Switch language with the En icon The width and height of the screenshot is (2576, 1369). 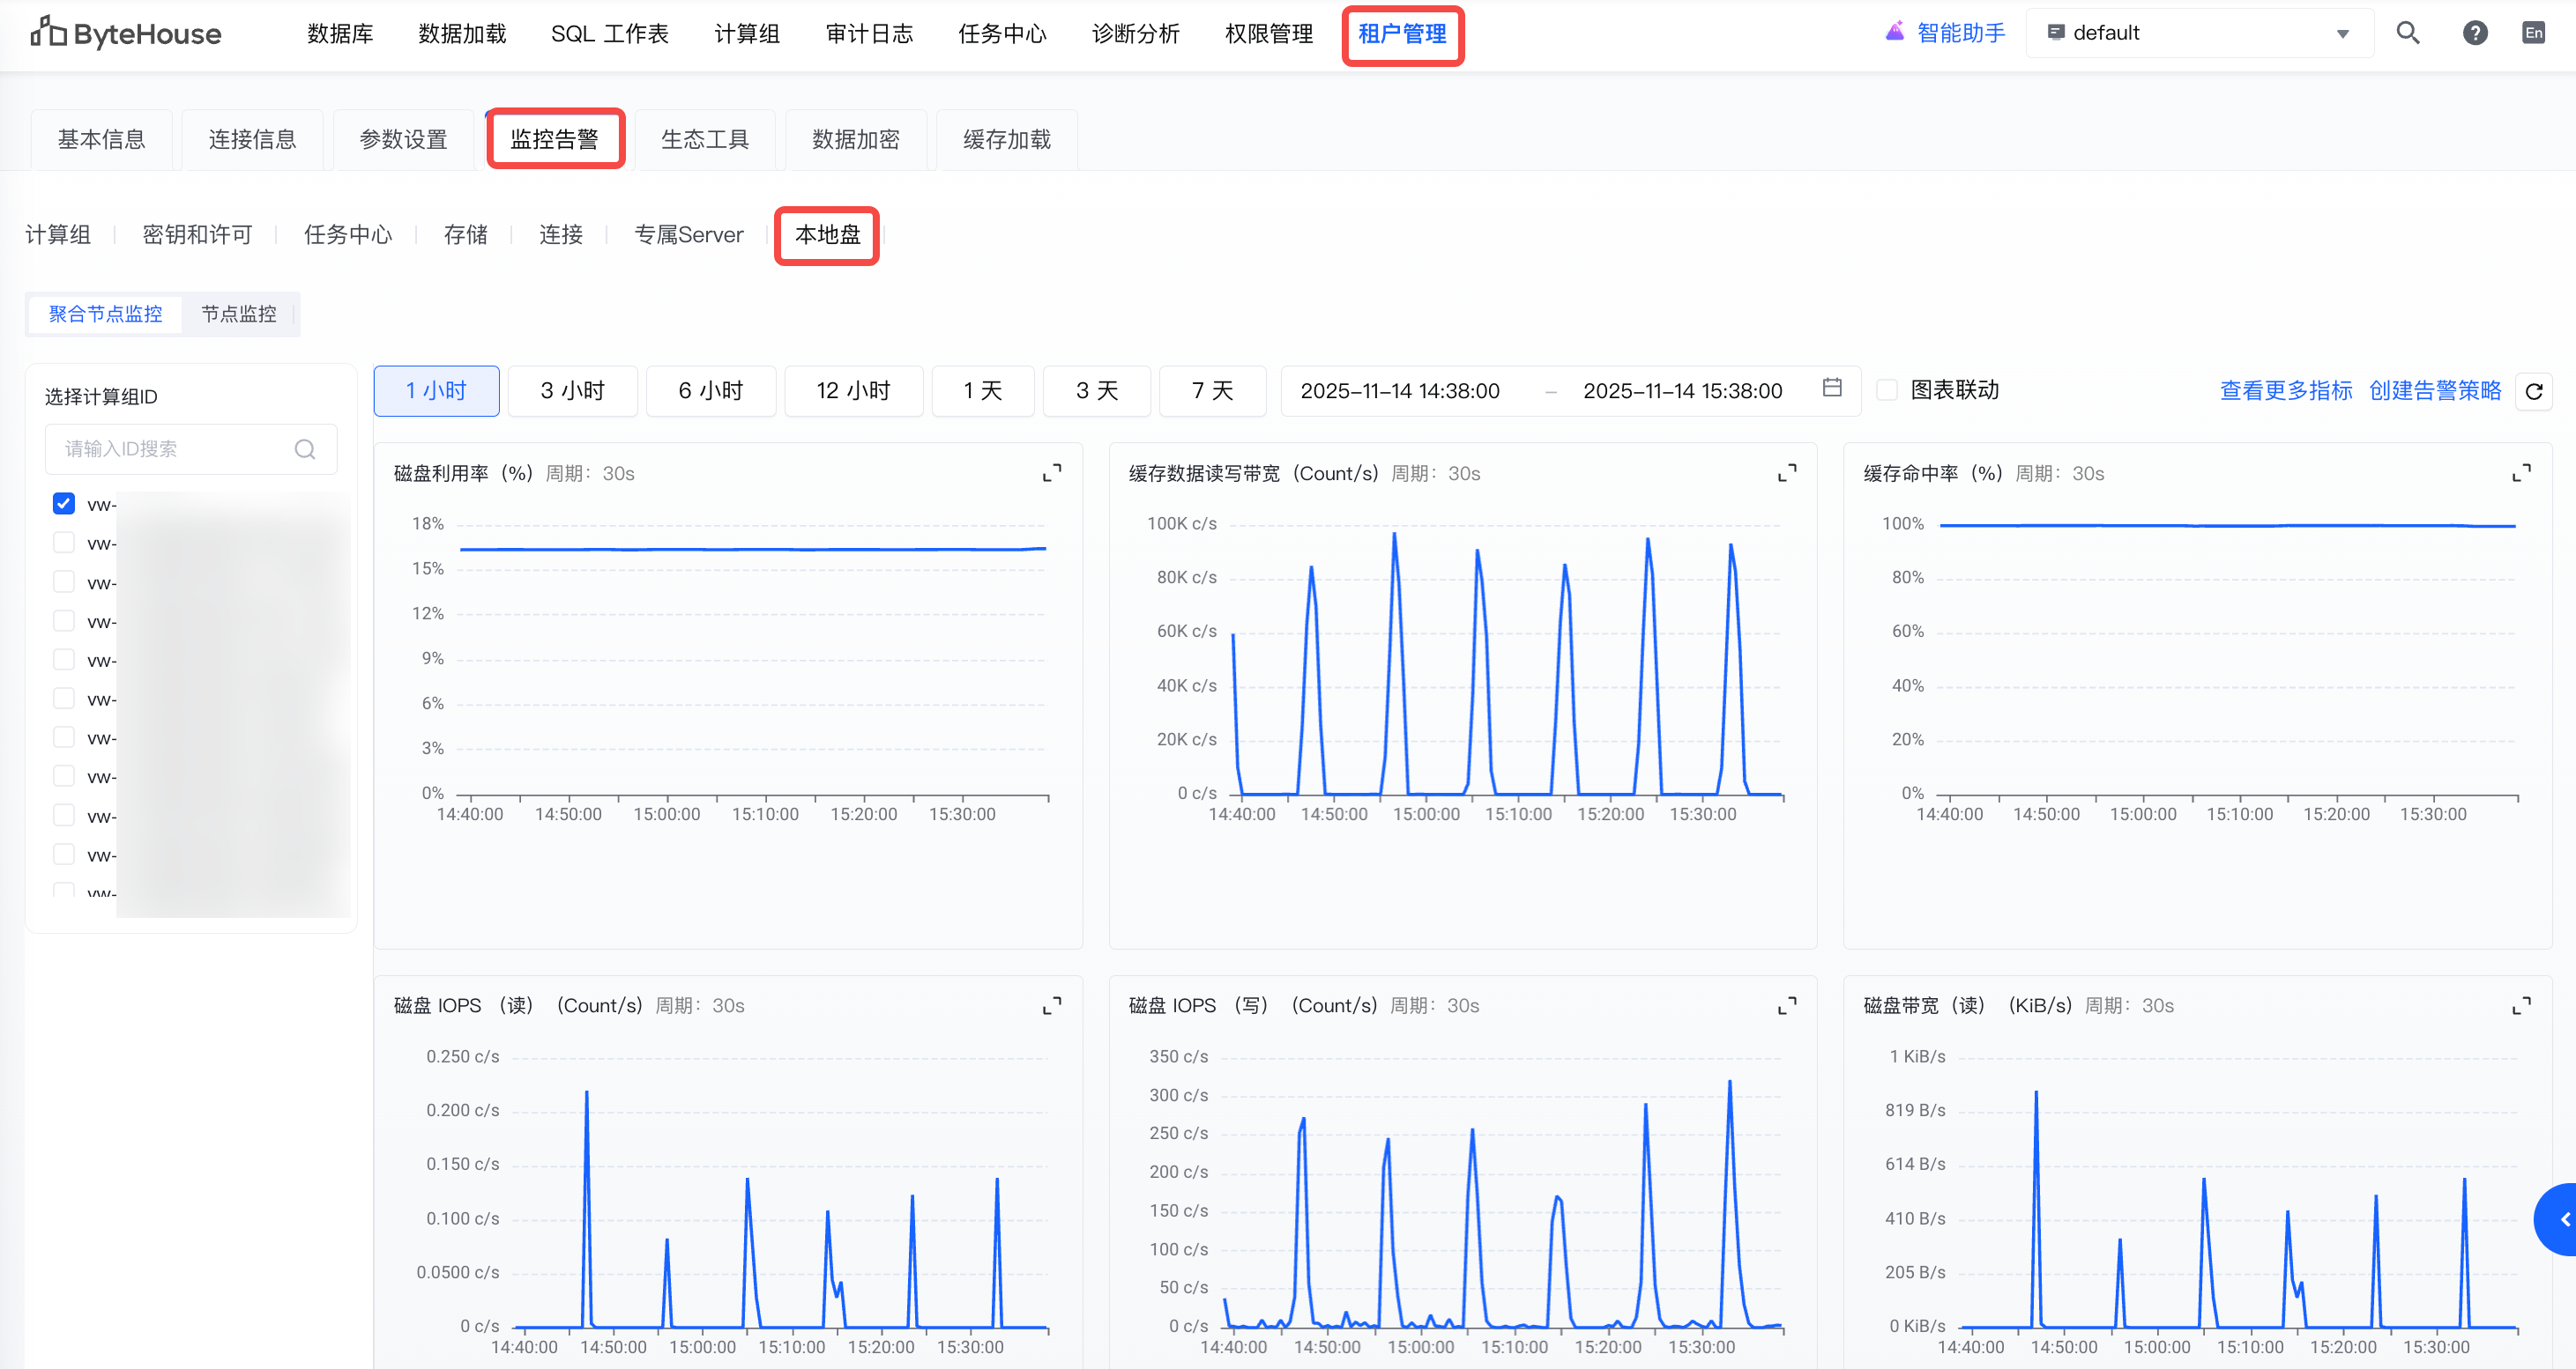click(x=2533, y=33)
